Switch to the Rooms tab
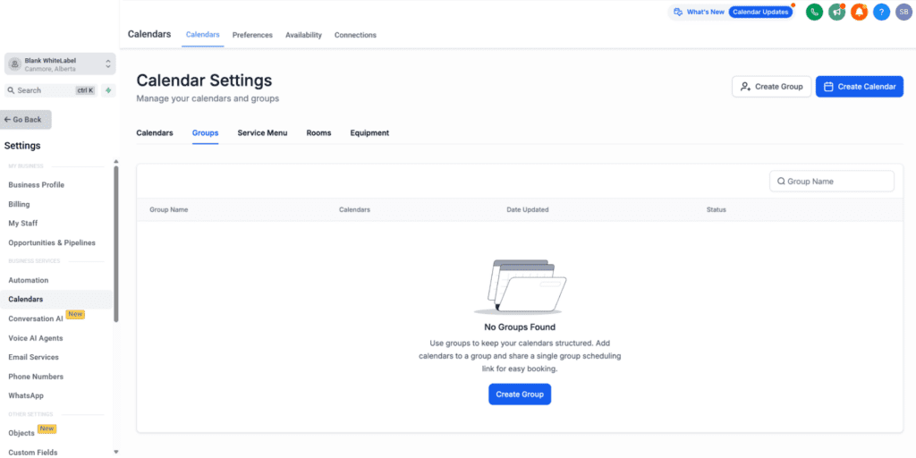 pos(319,133)
